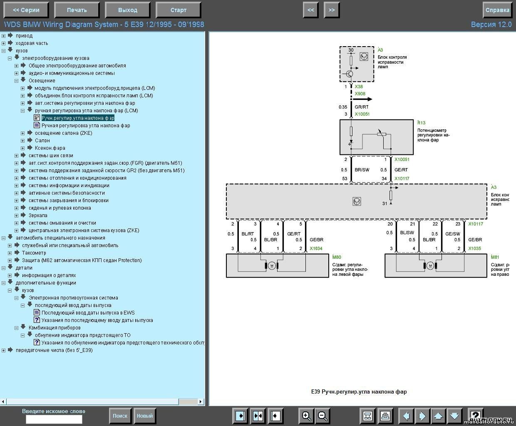This screenshot has width=516, height=426.
Task: Expand the привод tree node
Action: [4, 36]
